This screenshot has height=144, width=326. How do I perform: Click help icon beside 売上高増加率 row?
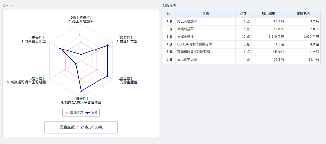171,21
